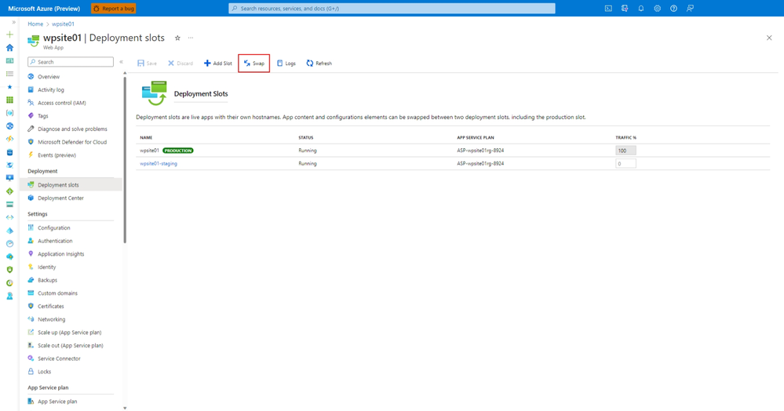Viewport: 784px width, 411px height.
Task: Open Service Connector item
Action: [59, 358]
